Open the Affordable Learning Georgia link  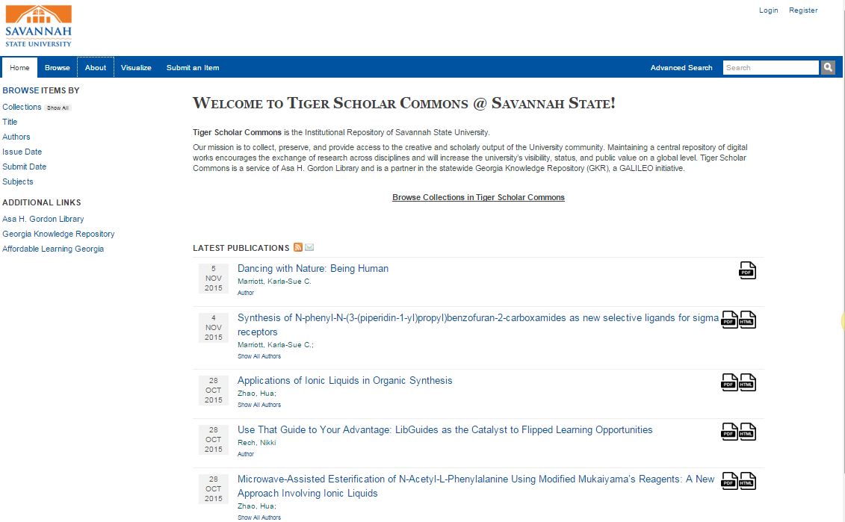[53, 249]
